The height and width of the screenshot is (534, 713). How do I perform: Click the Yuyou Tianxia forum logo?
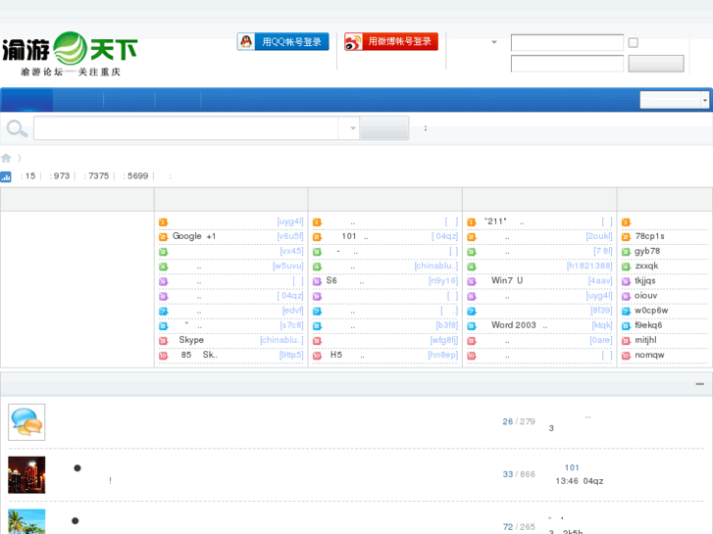tap(70, 54)
